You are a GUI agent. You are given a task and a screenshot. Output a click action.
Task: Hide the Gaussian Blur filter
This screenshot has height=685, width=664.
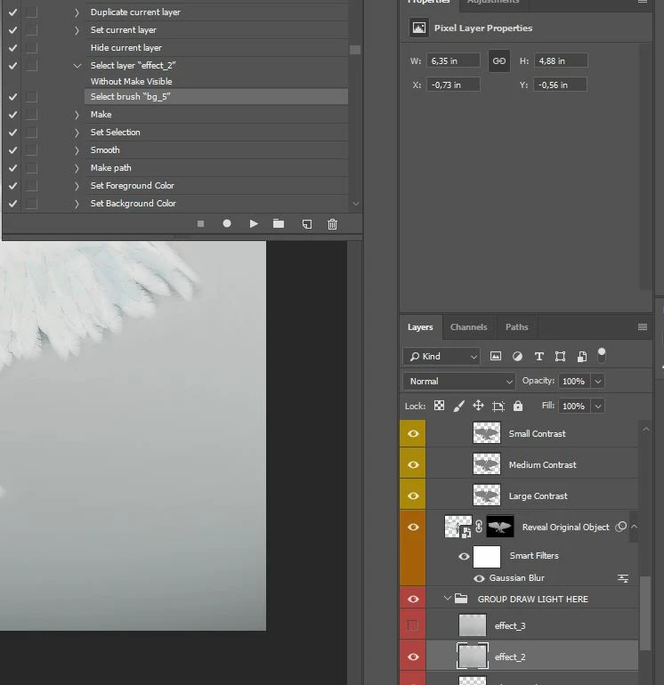tap(479, 578)
